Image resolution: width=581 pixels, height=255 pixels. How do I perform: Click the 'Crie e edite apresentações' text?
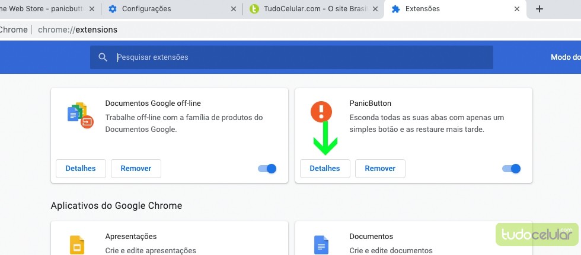tap(151, 251)
